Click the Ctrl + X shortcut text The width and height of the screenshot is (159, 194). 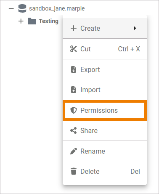click(129, 49)
